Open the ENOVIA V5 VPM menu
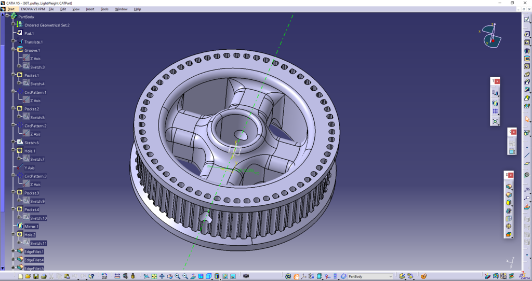Image resolution: width=532 pixels, height=281 pixels. coord(33,9)
